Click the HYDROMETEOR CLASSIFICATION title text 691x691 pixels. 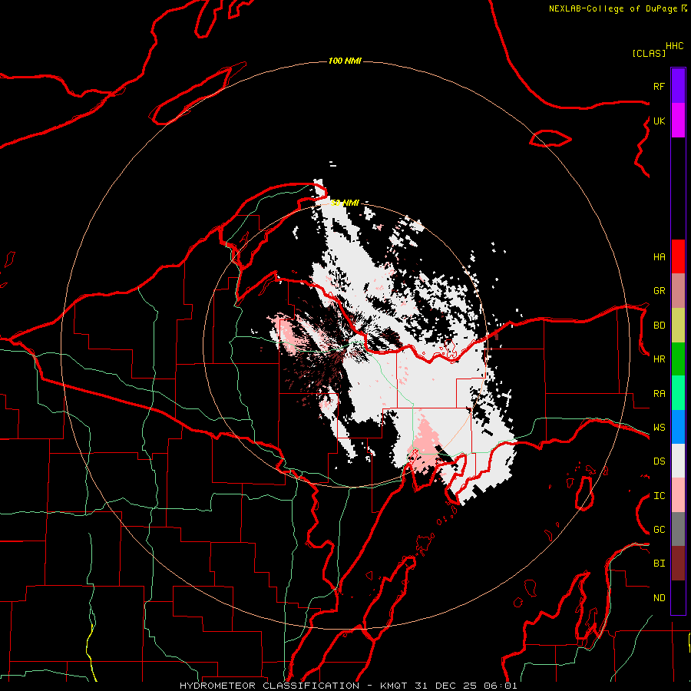269,686
